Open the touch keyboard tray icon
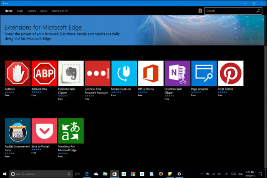Screen dimensions: 267x178 pos(233,174)
